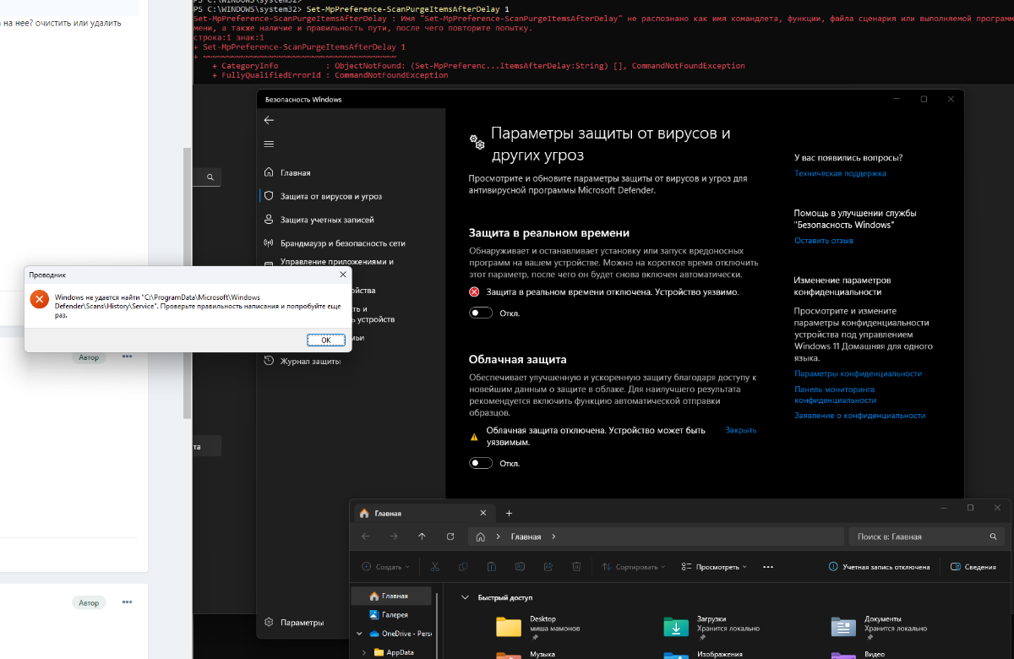This screenshot has height=659, width=1014.
Task: Select Брандмауэр и безопасность сети
Action: tap(342, 243)
